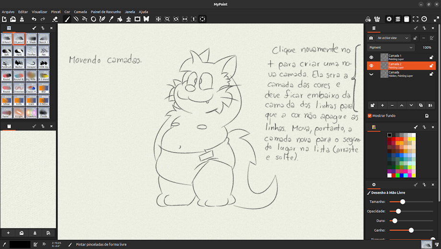Image resolution: width=441 pixels, height=249 pixels.
Task: Choose the ellipse shape tool
Action: point(93,19)
